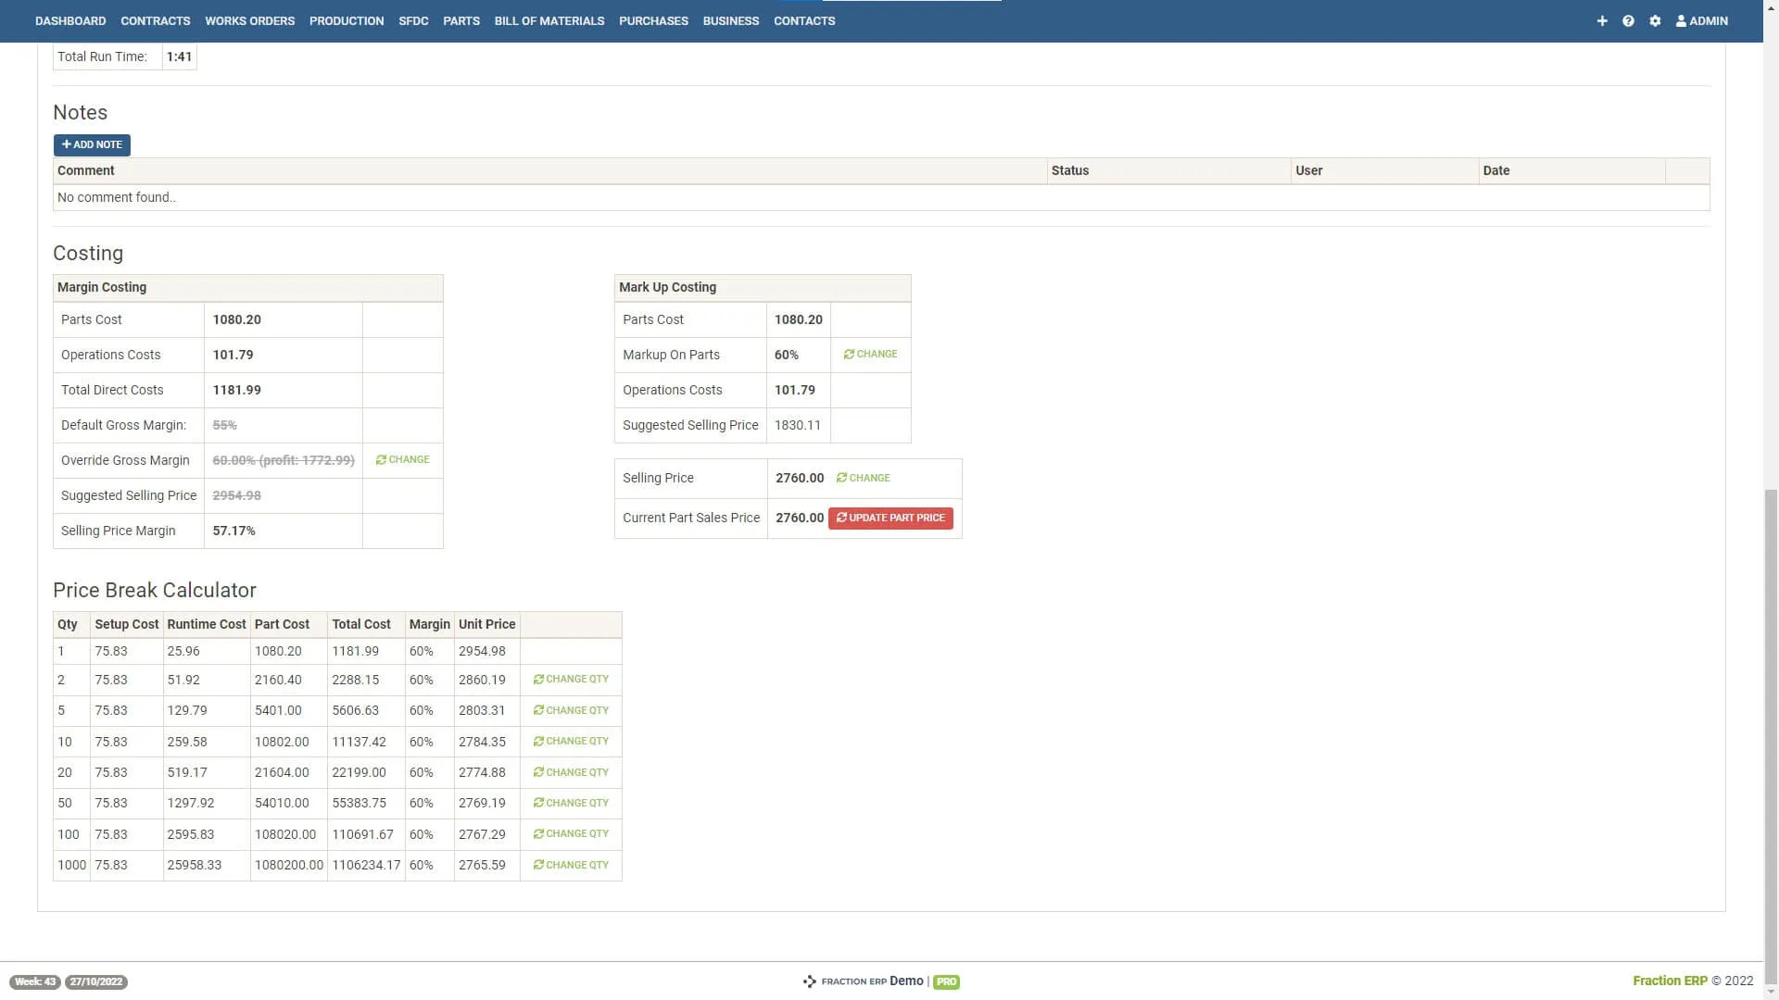
Task: Open the settings gear icon
Action: pyautogui.click(x=1655, y=20)
